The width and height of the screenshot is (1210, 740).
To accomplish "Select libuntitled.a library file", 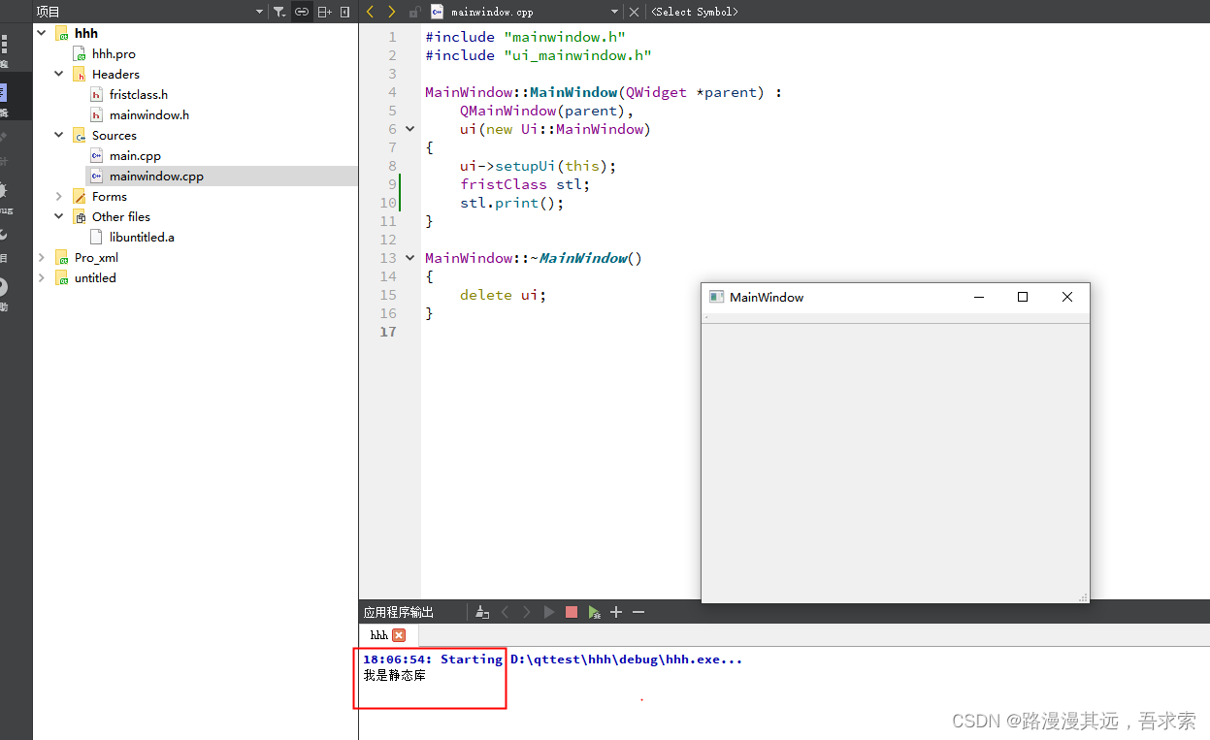I will [x=142, y=237].
